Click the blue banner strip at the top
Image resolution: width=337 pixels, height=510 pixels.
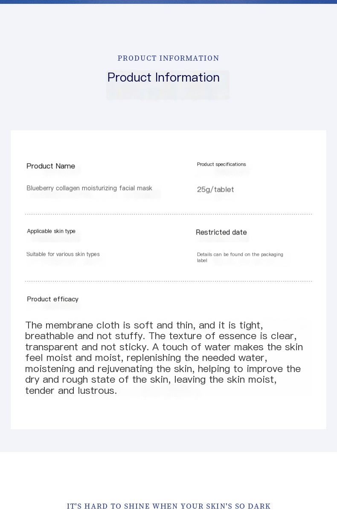pyautogui.click(x=168, y=2)
